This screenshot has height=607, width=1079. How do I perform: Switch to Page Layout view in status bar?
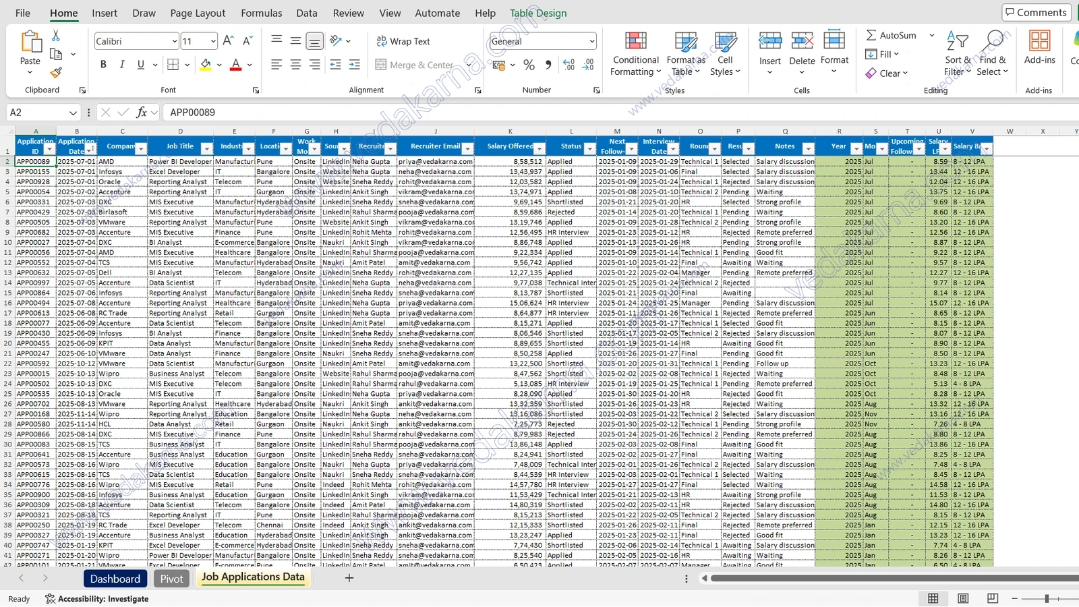point(963,598)
